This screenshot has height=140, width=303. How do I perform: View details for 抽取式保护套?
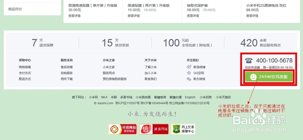[x=193, y=16]
